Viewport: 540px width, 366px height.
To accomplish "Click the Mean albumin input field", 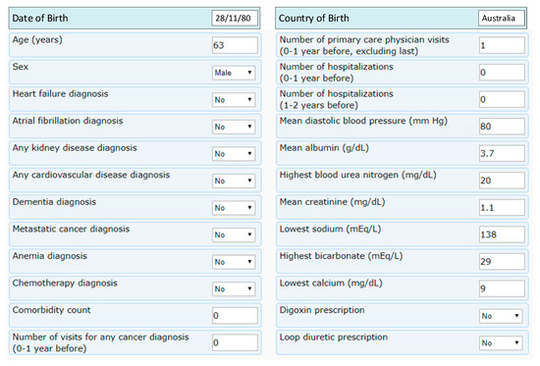I will point(502,153).
